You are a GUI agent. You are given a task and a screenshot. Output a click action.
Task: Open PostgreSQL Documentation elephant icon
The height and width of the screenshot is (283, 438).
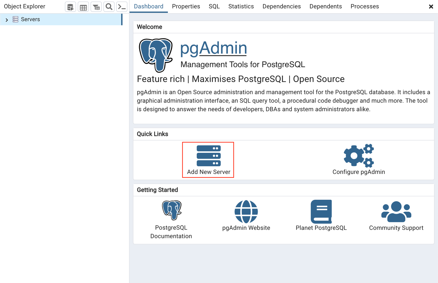(x=171, y=210)
